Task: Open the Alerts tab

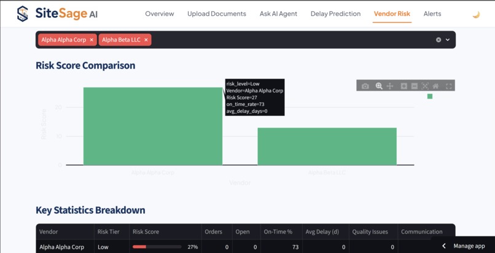Action: pos(432,14)
